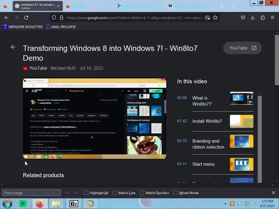The width and height of the screenshot is (279, 209).
Task: Switch to the New Tab tab
Action: click(89, 6)
